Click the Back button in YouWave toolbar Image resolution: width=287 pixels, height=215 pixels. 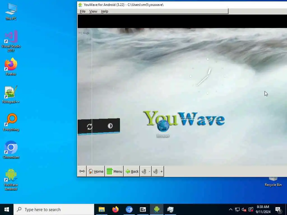click(132, 171)
